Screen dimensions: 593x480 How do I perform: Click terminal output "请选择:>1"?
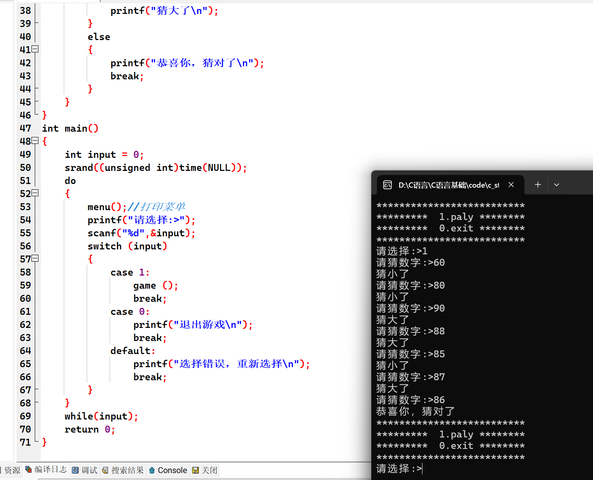(402, 251)
